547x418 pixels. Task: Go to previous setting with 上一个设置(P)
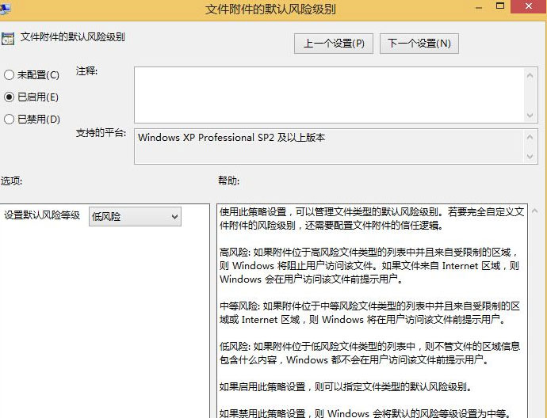[334, 44]
